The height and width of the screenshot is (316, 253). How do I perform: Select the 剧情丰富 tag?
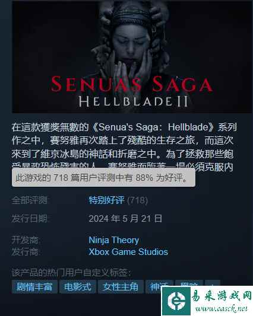pyautogui.click(x=34, y=286)
